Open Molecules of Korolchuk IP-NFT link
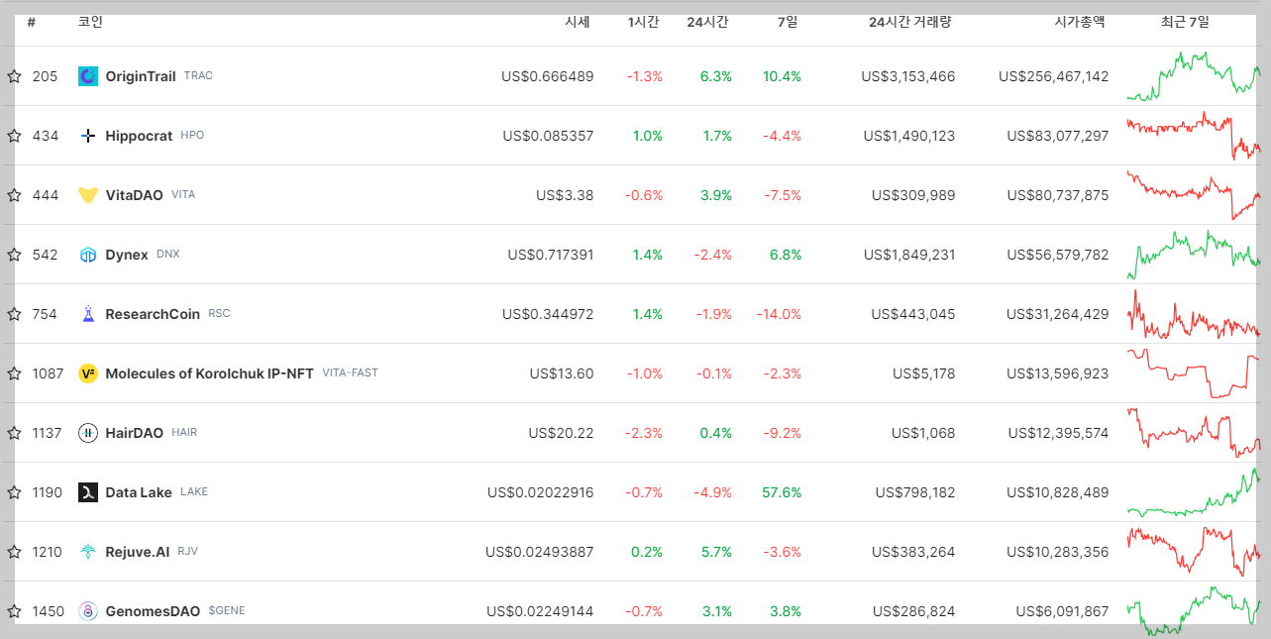 210,373
